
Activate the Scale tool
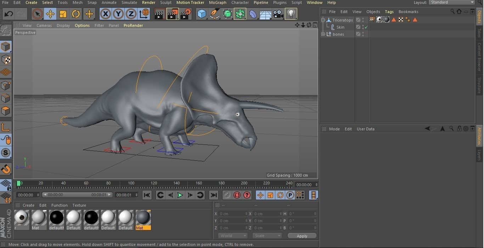tap(63, 14)
